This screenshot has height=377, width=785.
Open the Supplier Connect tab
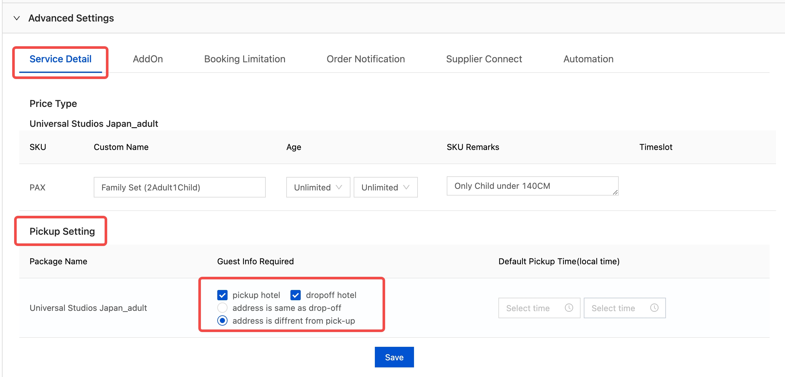tap(484, 59)
